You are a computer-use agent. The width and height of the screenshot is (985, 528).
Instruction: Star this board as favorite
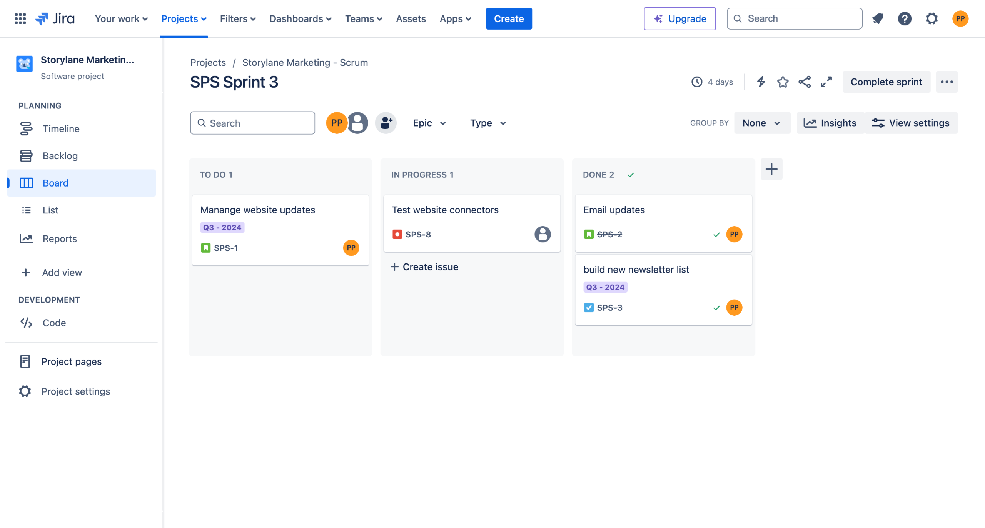click(x=782, y=82)
